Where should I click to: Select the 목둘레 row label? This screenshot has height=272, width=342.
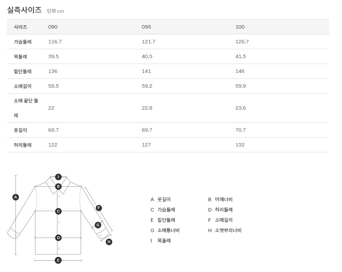(20, 56)
